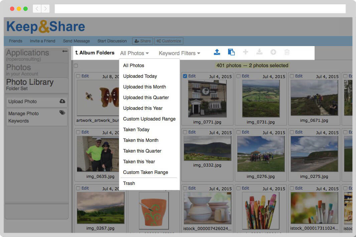Click Edit link for img_0276.jpg
356x237 pixels.
[x=245, y=132]
